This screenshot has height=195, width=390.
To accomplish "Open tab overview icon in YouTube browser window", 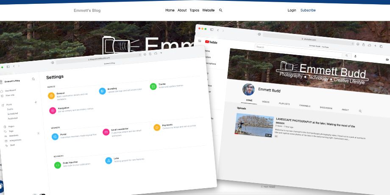I will click(x=381, y=46).
